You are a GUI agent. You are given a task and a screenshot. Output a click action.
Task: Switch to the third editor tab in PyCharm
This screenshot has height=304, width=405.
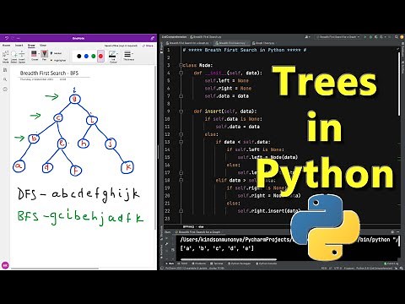263,43
